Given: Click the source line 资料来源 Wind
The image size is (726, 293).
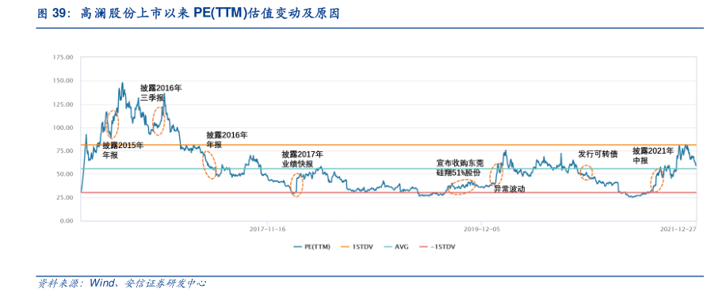Looking at the screenshot, I should 122,283.
